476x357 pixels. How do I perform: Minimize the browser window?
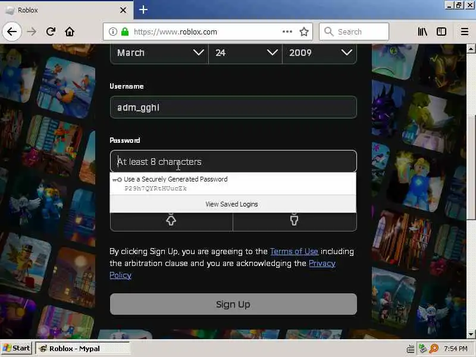click(x=449, y=5)
